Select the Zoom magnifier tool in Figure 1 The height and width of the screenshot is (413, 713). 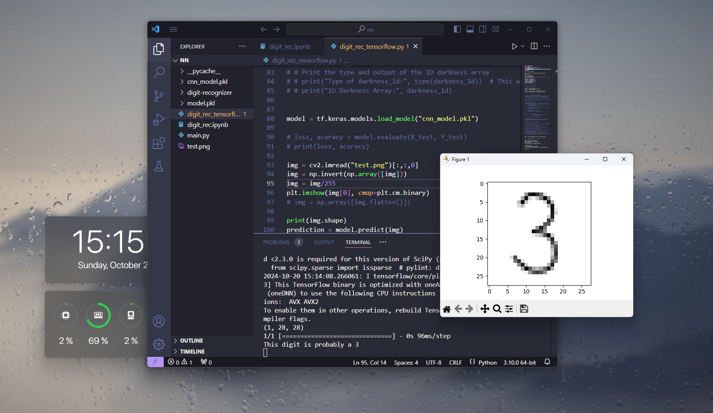(497, 309)
